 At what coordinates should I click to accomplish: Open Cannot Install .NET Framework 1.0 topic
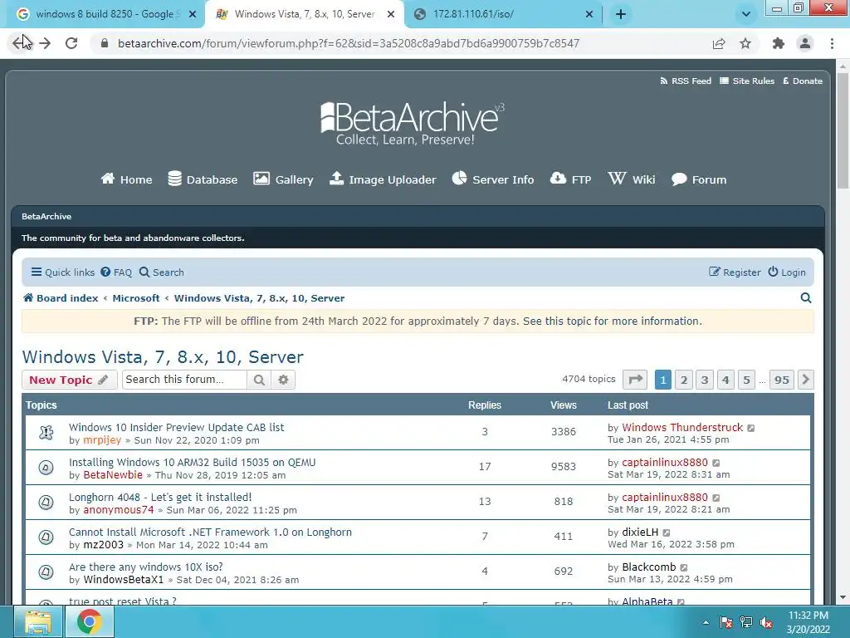pos(210,532)
